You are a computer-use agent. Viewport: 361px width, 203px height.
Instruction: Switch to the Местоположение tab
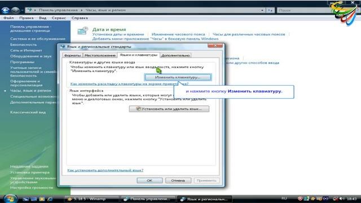[100, 55]
